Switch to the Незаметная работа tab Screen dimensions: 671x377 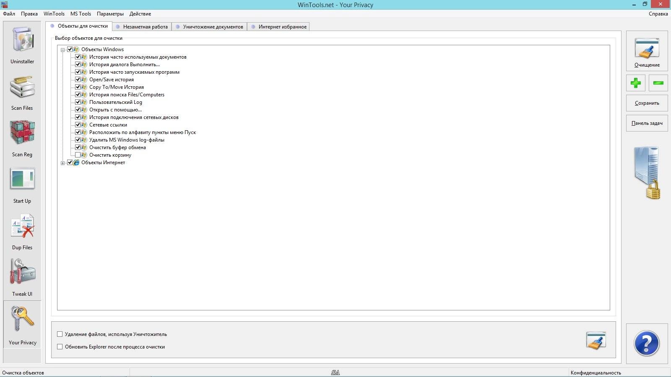click(142, 27)
